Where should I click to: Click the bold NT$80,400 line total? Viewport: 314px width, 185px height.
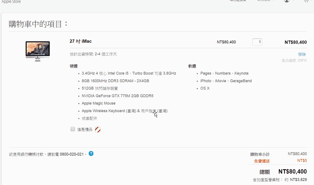[296, 42]
